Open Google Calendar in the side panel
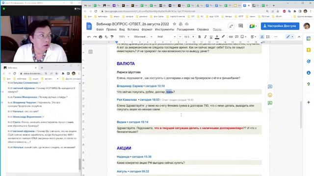 [x=309, y=39]
